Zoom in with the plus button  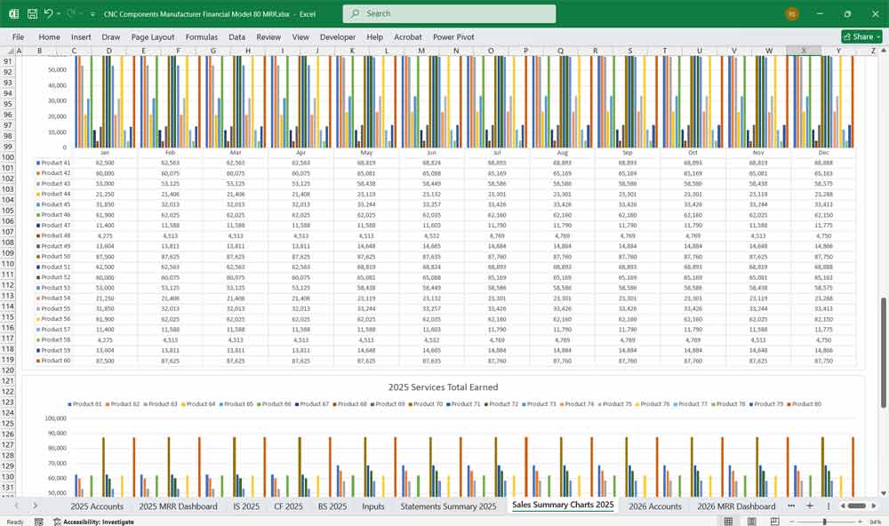pyautogui.click(x=860, y=522)
